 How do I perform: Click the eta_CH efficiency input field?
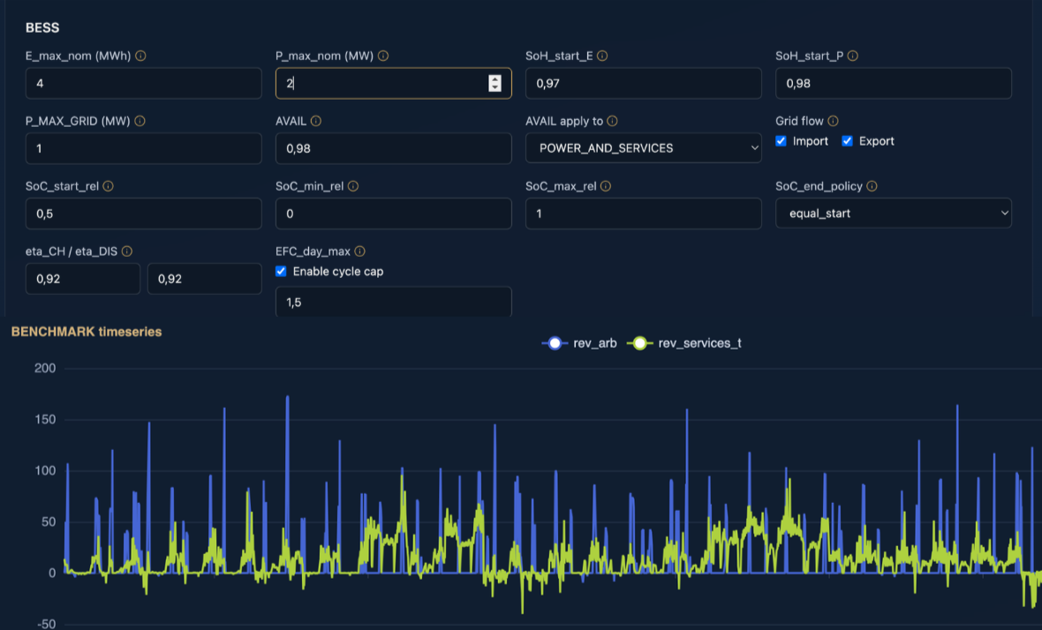pyautogui.click(x=83, y=279)
